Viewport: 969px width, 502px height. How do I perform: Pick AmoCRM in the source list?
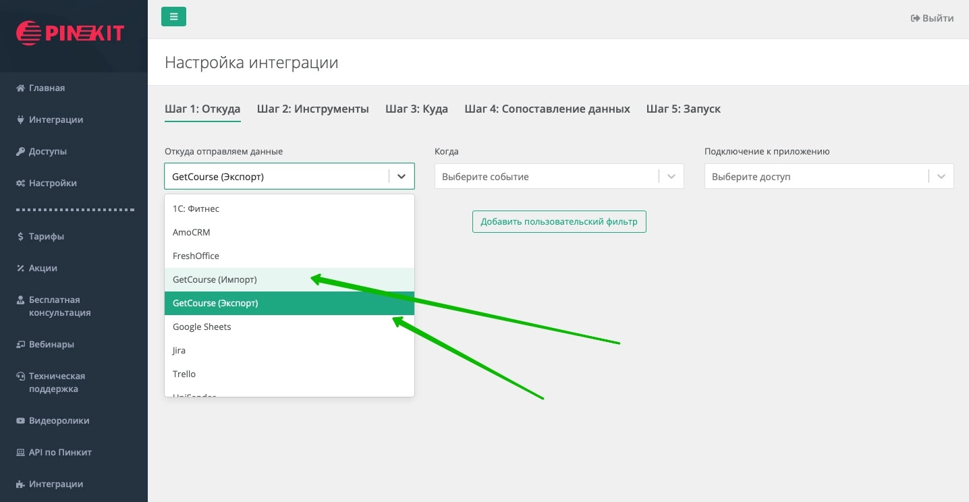[x=192, y=233]
